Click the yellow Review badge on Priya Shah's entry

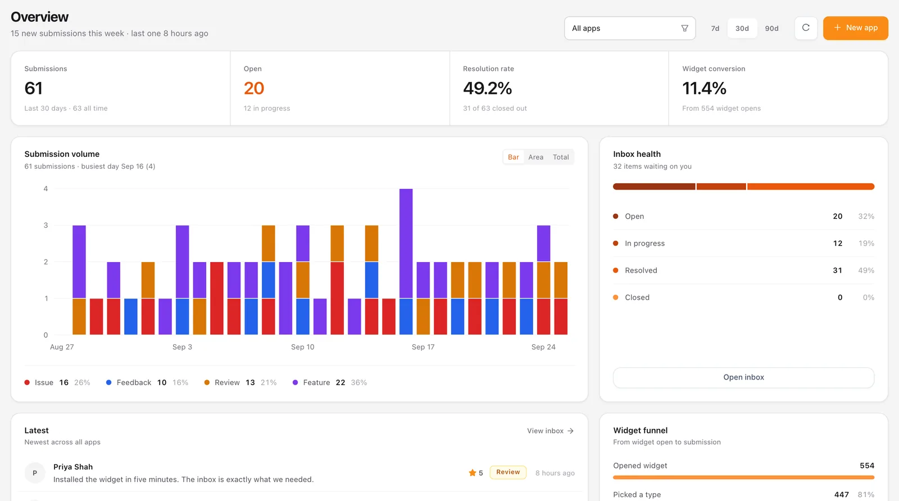(x=508, y=472)
